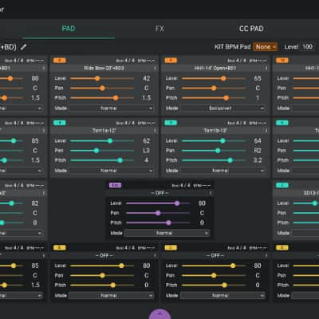Click the pencil edit icon beside kit name
Screen dimensions: 319x319
24,47
